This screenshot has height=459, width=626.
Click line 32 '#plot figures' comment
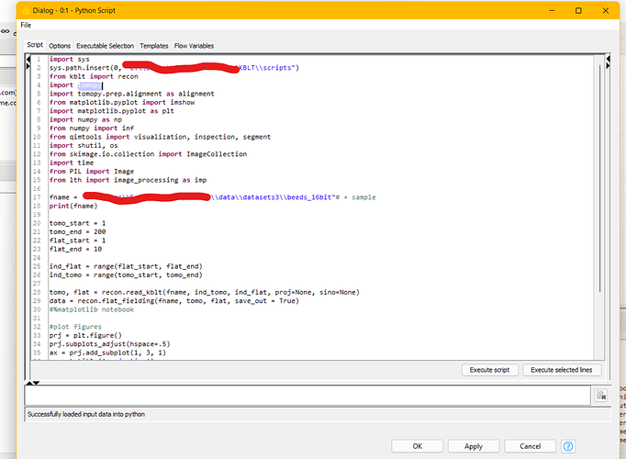click(75, 327)
